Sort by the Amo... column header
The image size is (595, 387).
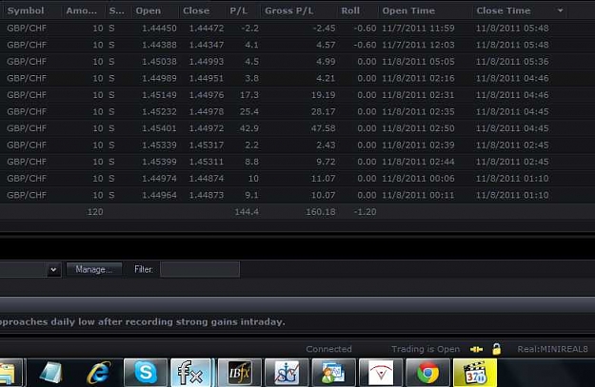pos(81,10)
